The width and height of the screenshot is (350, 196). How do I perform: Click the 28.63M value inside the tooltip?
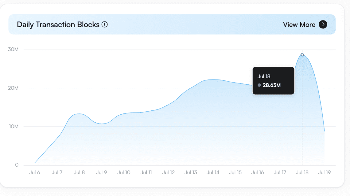[x=272, y=85]
